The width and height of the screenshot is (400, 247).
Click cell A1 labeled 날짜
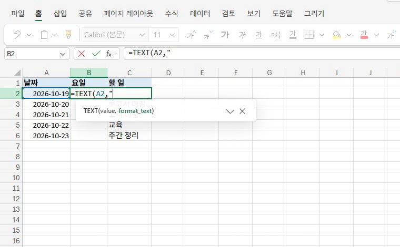tap(46, 83)
